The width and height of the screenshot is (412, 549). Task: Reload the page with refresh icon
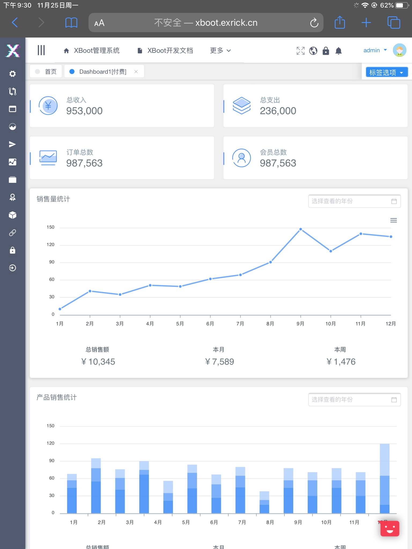tap(314, 23)
